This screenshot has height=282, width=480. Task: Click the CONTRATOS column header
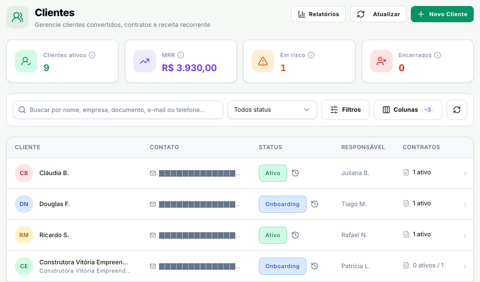pos(421,147)
